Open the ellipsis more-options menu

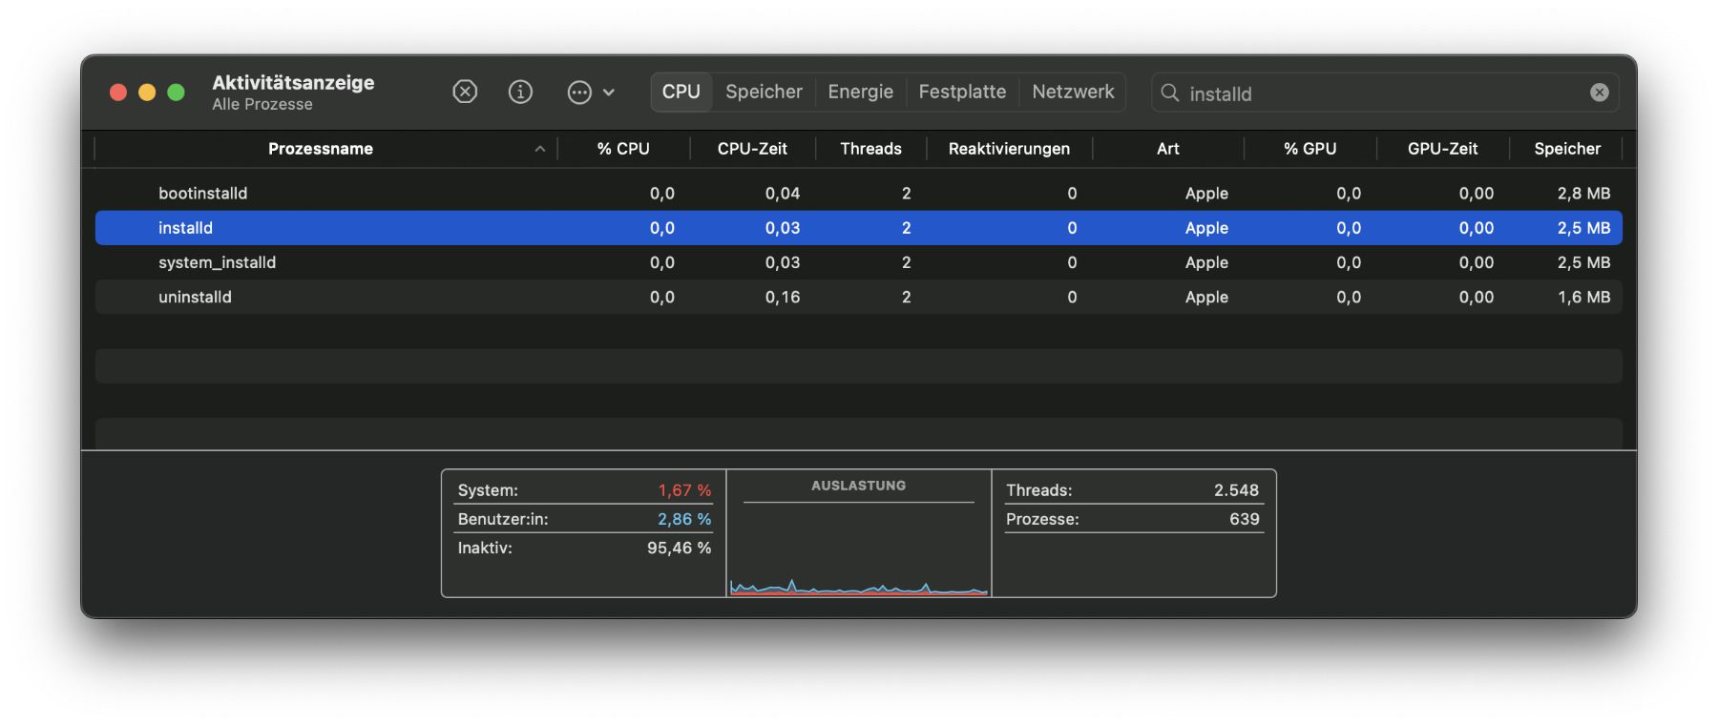pos(590,93)
